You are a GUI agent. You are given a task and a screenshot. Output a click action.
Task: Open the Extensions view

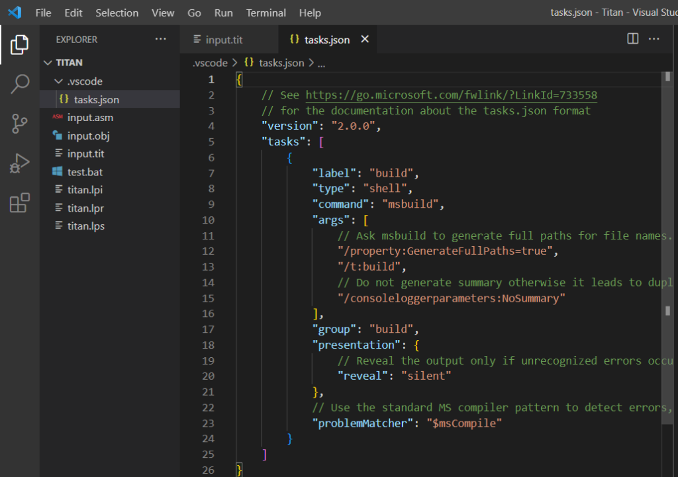(x=19, y=202)
